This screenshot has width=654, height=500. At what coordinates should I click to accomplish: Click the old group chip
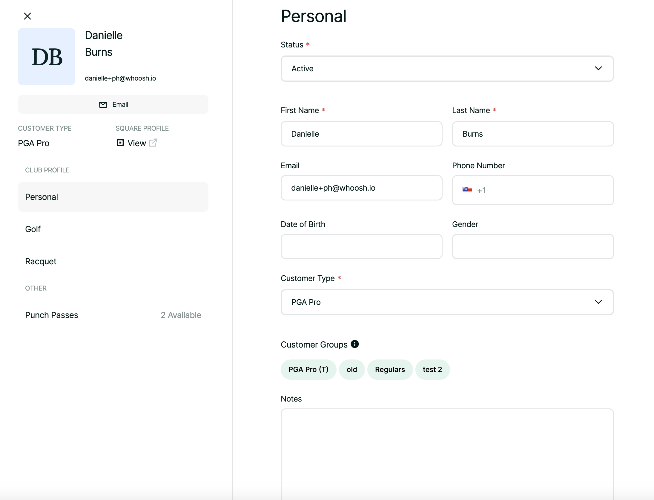(x=352, y=370)
